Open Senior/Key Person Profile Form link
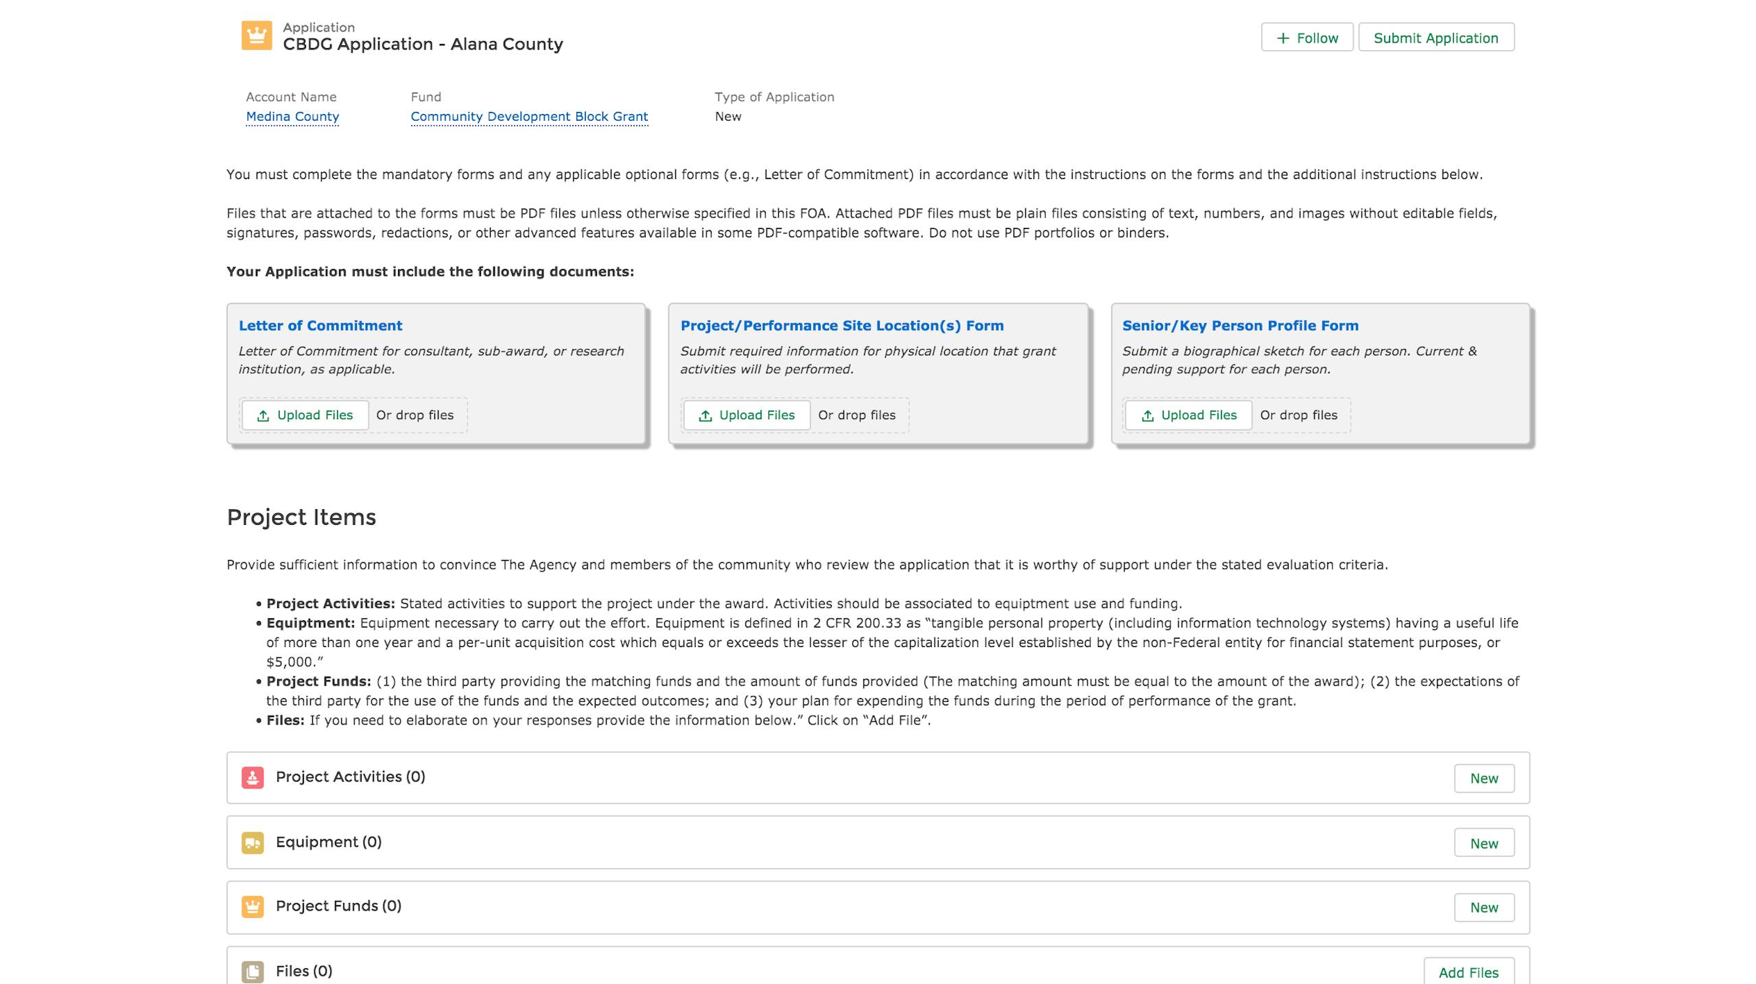The width and height of the screenshot is (1756, 984). 1240,326
